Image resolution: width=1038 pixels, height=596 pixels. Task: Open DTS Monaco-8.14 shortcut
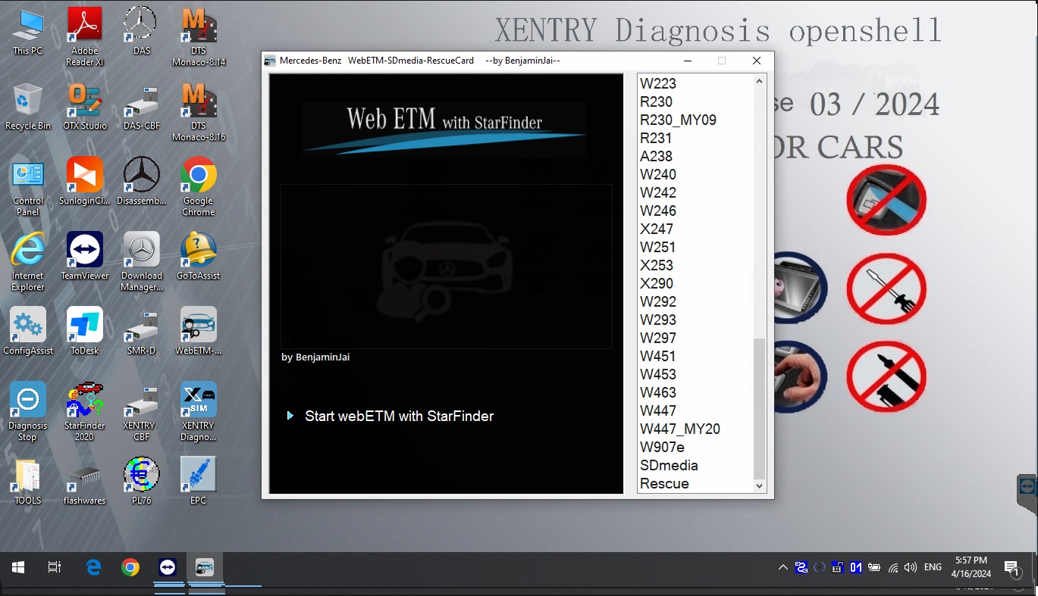tap(199, 36)
